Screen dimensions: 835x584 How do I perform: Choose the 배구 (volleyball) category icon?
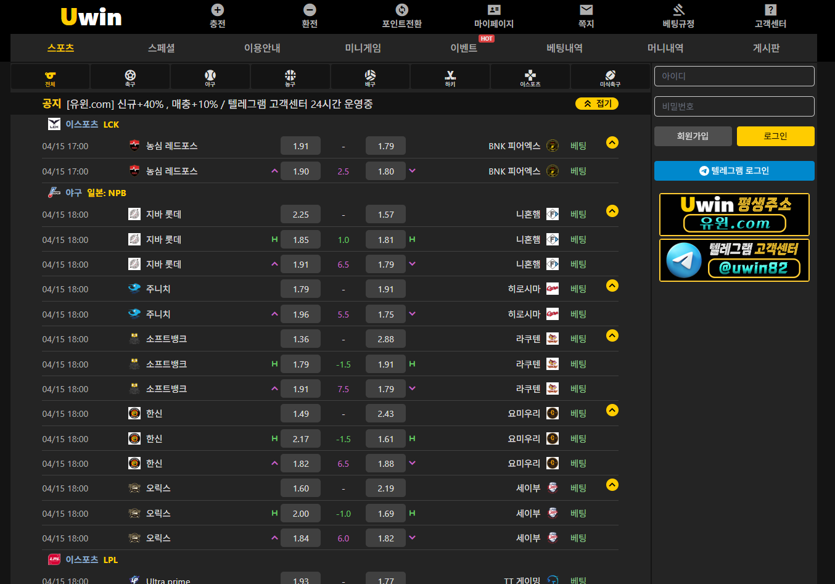click(x=370, y=77)
